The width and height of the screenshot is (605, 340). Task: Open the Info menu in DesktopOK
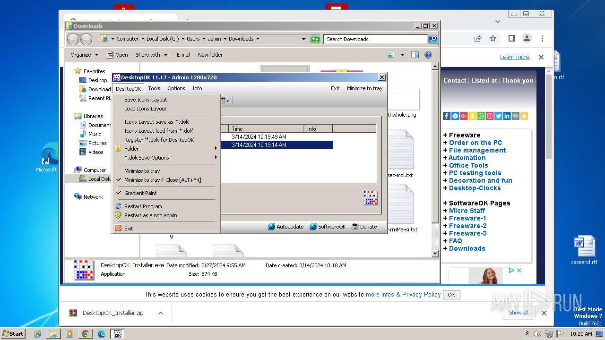pos(197,88)
